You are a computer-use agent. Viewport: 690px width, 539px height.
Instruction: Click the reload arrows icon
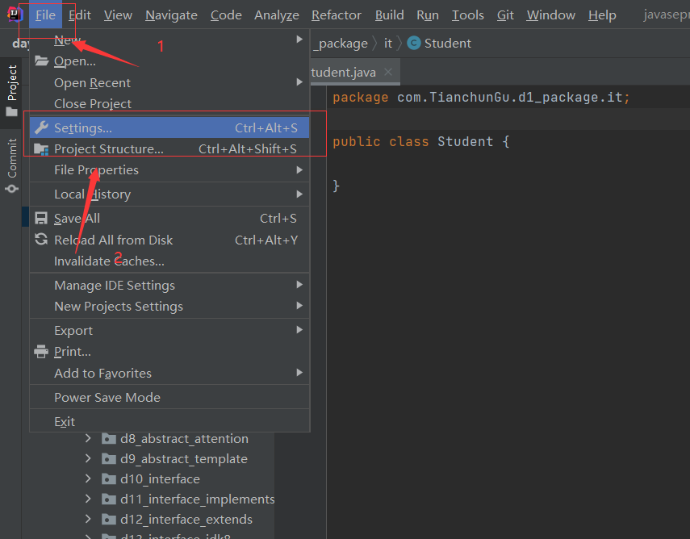tap(41, 240)
